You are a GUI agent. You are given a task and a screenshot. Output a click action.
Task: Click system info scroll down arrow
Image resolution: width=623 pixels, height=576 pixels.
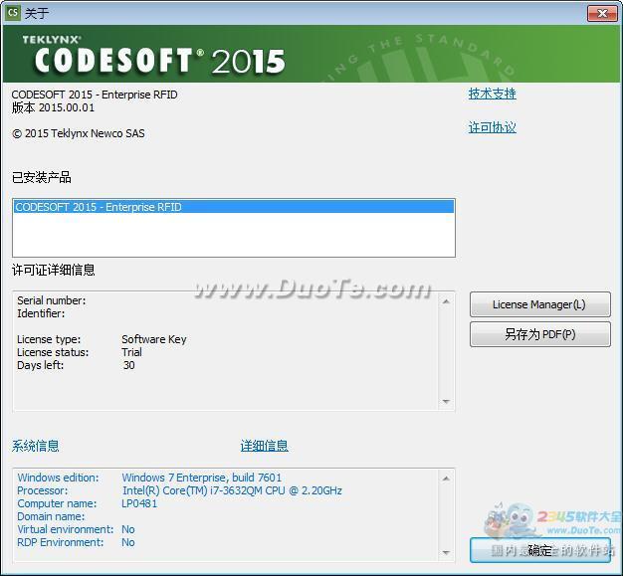click(x=446, y=552)
